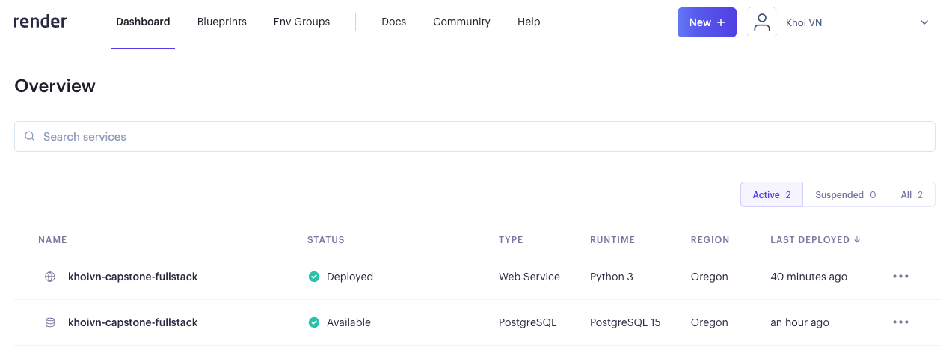Viewport: 949px width, 356px height.
Task: Click the an hour ago timestamp
Action: pyautogui.click(x=799, y=322)
